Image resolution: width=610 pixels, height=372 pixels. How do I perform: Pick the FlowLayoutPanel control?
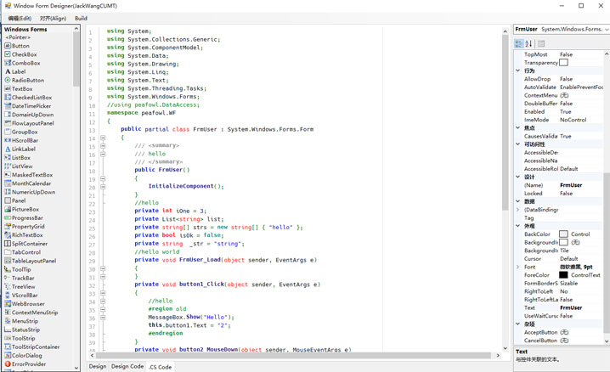[29, 123]
